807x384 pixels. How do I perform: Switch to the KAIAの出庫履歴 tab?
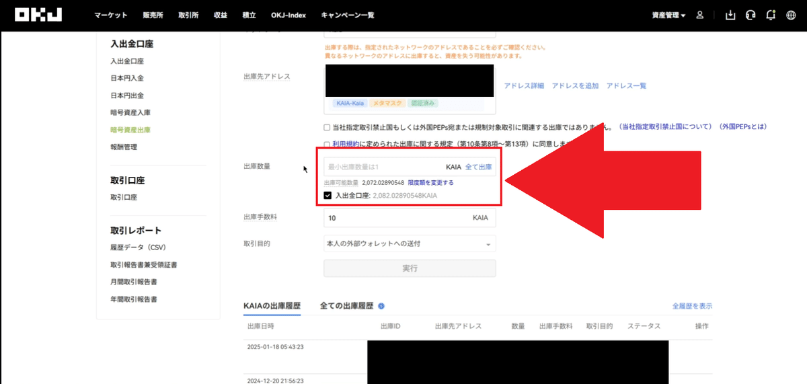coord(272,306)
